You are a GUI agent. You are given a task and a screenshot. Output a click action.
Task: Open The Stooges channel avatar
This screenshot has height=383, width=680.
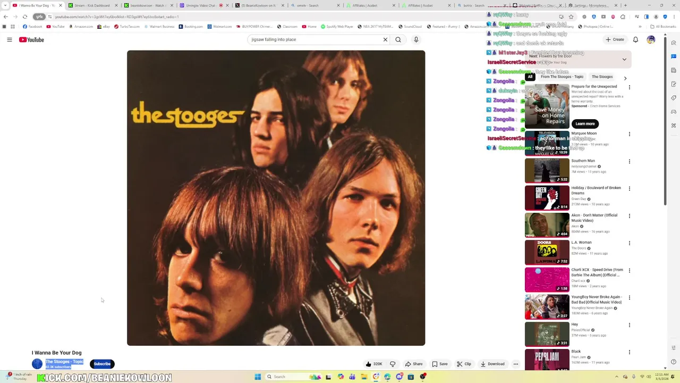click(x=37, y=364)
